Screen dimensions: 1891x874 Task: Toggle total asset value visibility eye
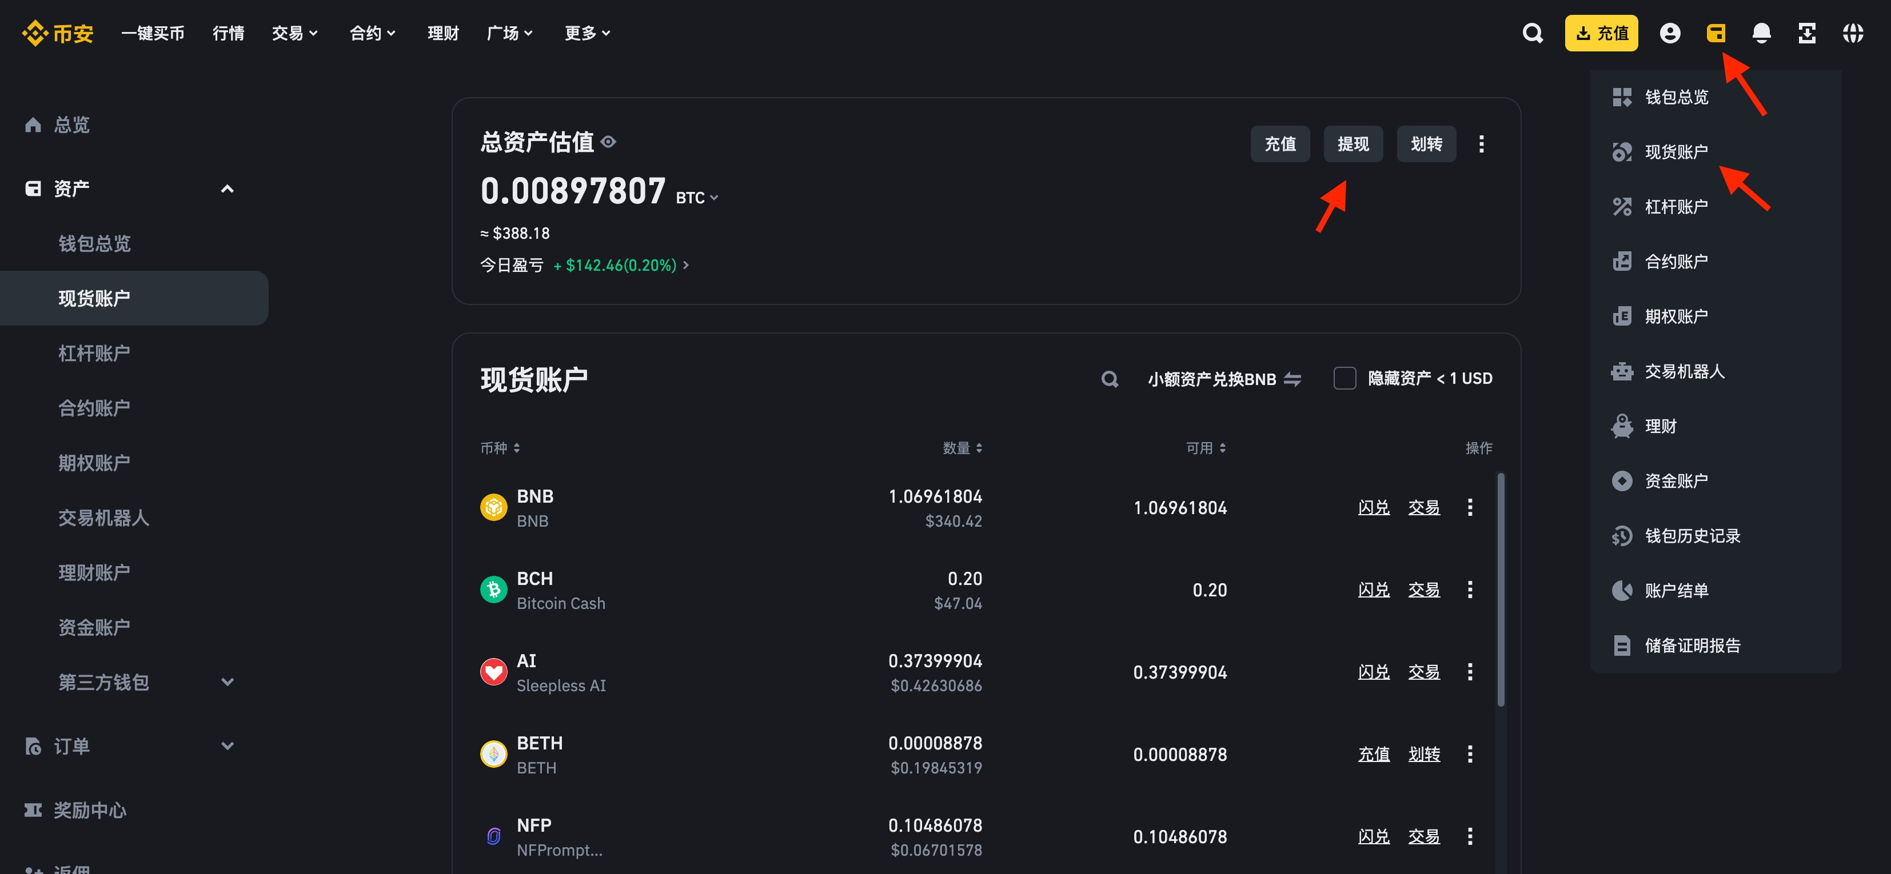[x=609, y=142]
